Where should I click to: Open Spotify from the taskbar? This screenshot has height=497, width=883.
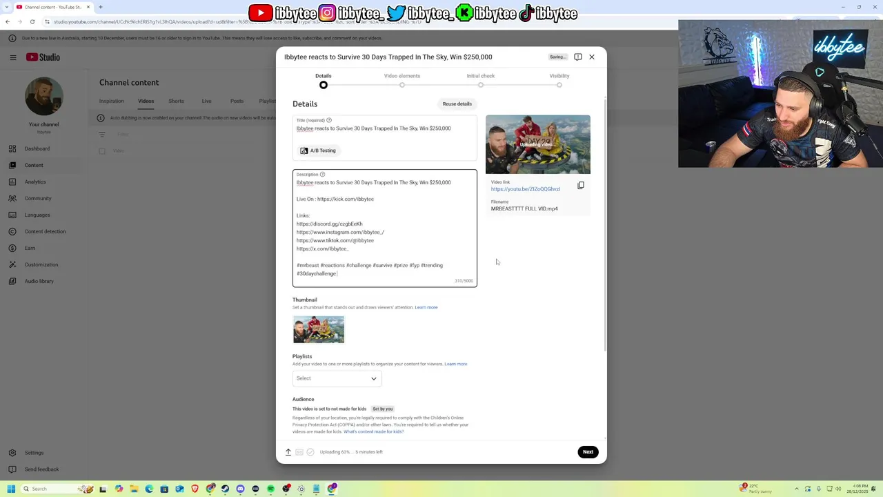pyautogui.click(x=270, y=489)
